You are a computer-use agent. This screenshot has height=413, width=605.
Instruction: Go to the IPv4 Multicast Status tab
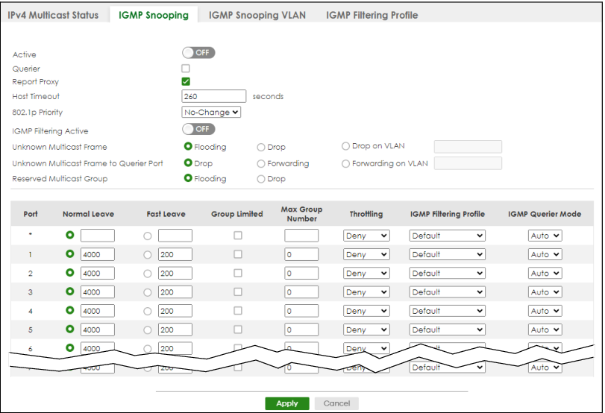pyautogui.click(x=53, y=15)
